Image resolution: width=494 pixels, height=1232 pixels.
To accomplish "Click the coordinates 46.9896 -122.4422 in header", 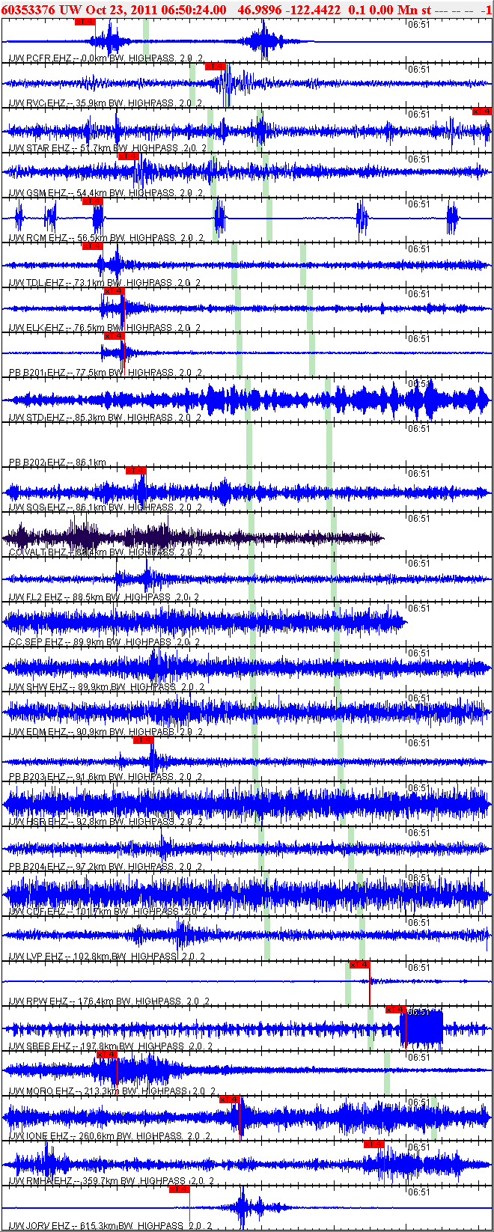I will 289,10.
